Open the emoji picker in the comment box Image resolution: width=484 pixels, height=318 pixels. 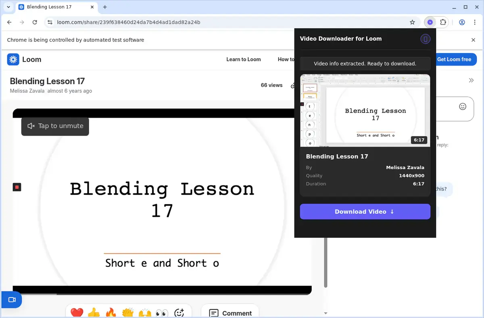463,107
